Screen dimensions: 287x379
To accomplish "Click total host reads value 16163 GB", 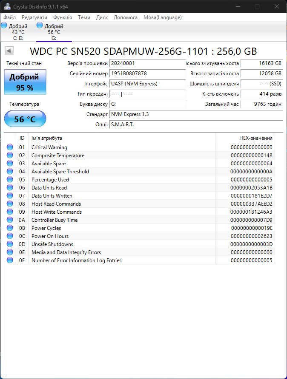I will [261, 63].
